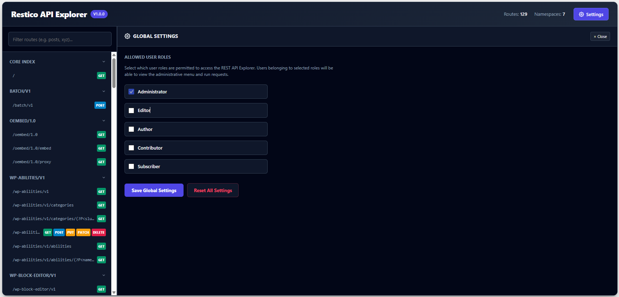Open the /oembed/1.0 route
The image size is (619, 297).
(58, 135)
